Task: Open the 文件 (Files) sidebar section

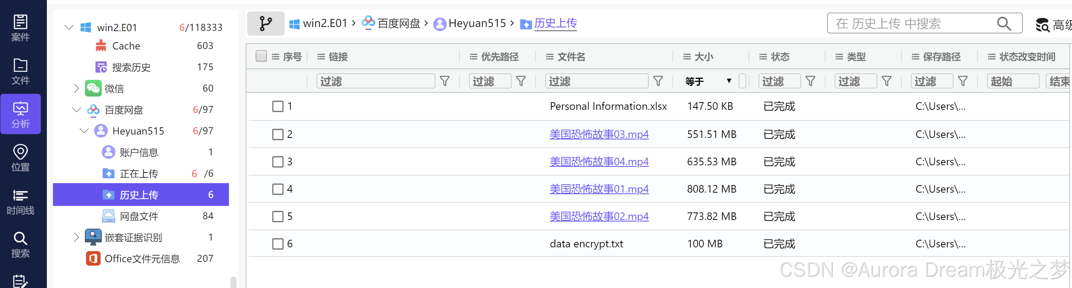Action: coord(21,71)
